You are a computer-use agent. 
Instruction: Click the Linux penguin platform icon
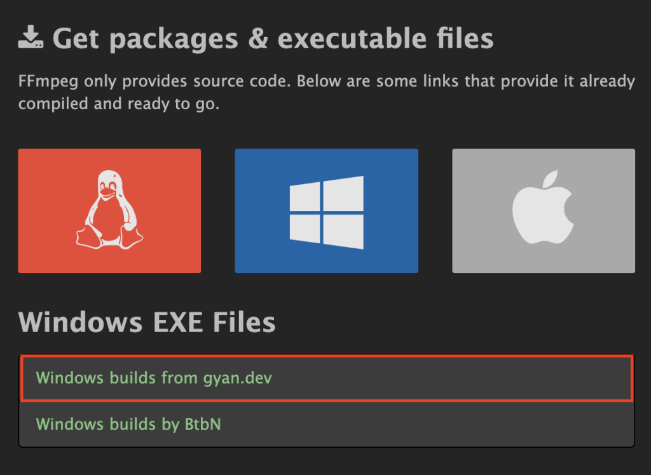(109, 211)
